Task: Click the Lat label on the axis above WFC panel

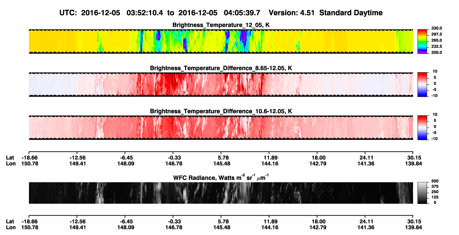Action: (10, 158)
